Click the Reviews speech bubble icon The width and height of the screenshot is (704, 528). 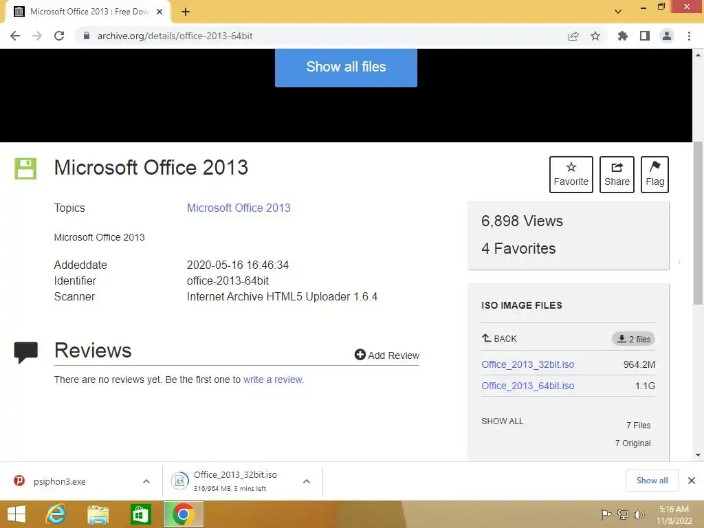click(x=26, y=352)
